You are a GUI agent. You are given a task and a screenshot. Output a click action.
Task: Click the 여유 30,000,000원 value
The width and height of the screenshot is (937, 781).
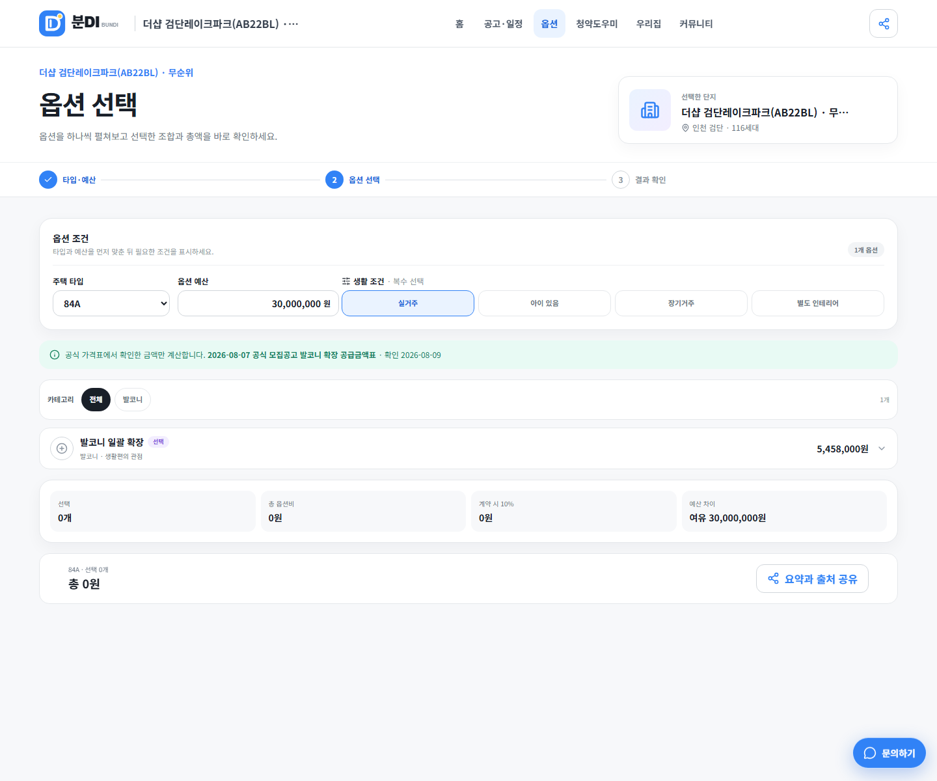pyautogui.click(x=727, y=518)
